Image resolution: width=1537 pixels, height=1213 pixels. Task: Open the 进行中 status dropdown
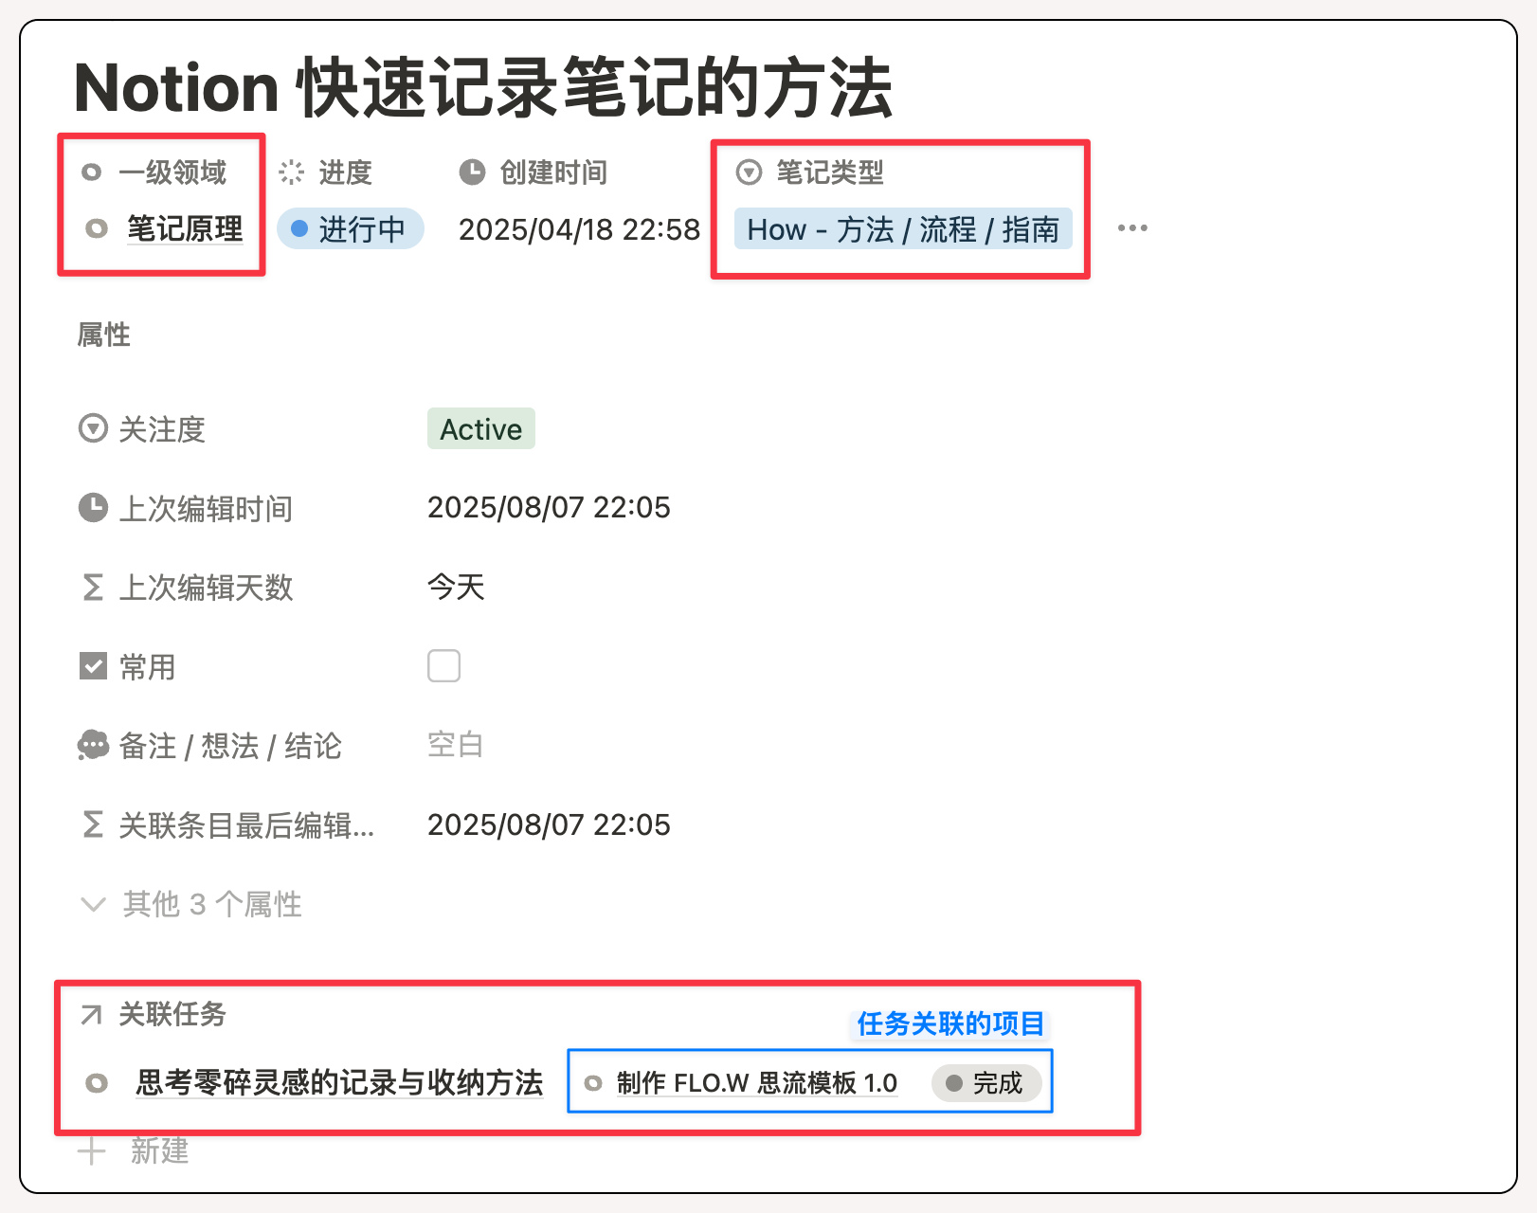click(x=351, y=228)
